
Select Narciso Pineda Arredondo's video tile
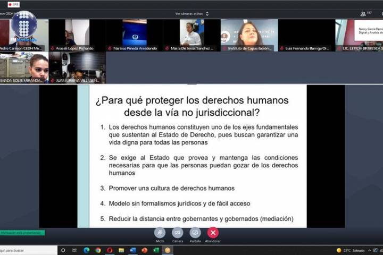tap(135, 35)
